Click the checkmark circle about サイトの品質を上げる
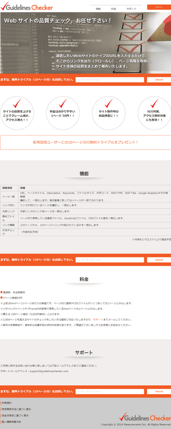The height and width of the screenshot is (429, 171). (x=17, y=113)
